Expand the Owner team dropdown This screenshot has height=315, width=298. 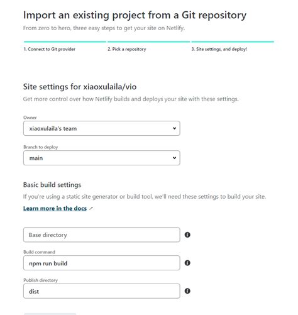pyautogui.click(x=102, y=128)
